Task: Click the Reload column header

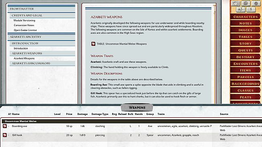Action: [122, 114]
